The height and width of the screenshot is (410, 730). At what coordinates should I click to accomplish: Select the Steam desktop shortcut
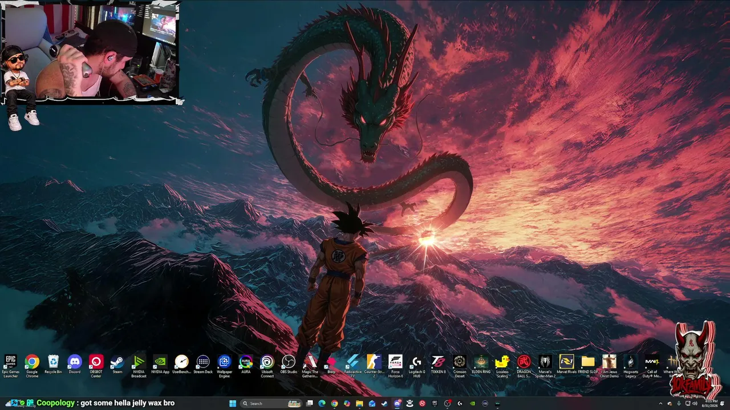(117, 364)
